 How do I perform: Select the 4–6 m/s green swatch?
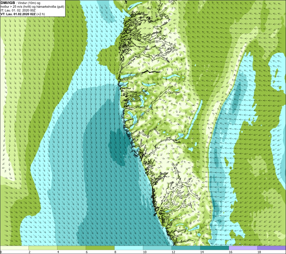coord(71,248)
